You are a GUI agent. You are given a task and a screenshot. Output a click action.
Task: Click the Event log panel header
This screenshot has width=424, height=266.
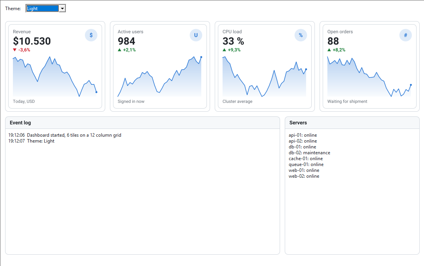pyautogui.click(x=142, y=123)
